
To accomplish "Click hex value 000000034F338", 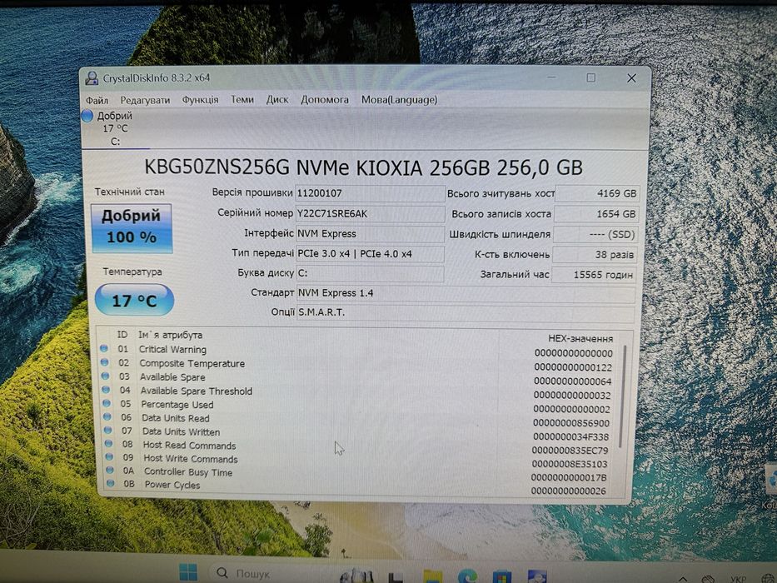I will pos(570,437).
